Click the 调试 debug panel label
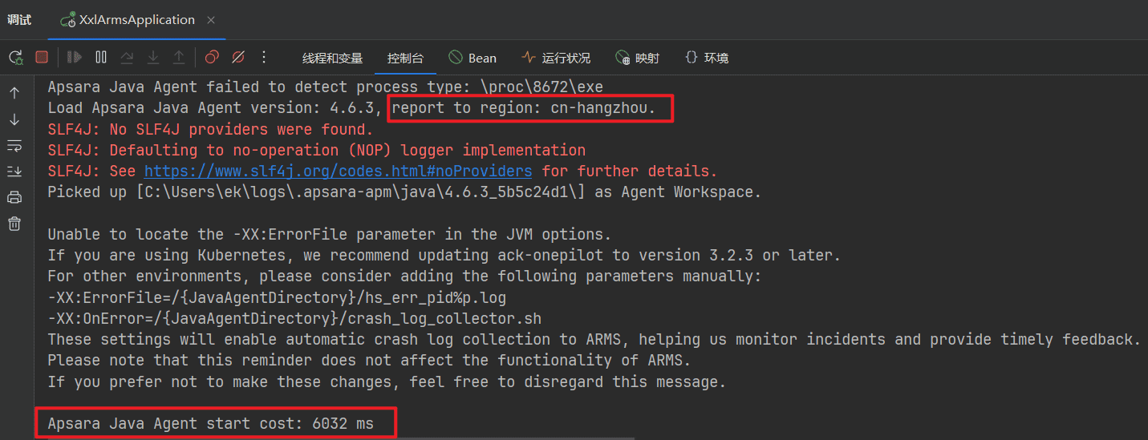 [19, 20]
